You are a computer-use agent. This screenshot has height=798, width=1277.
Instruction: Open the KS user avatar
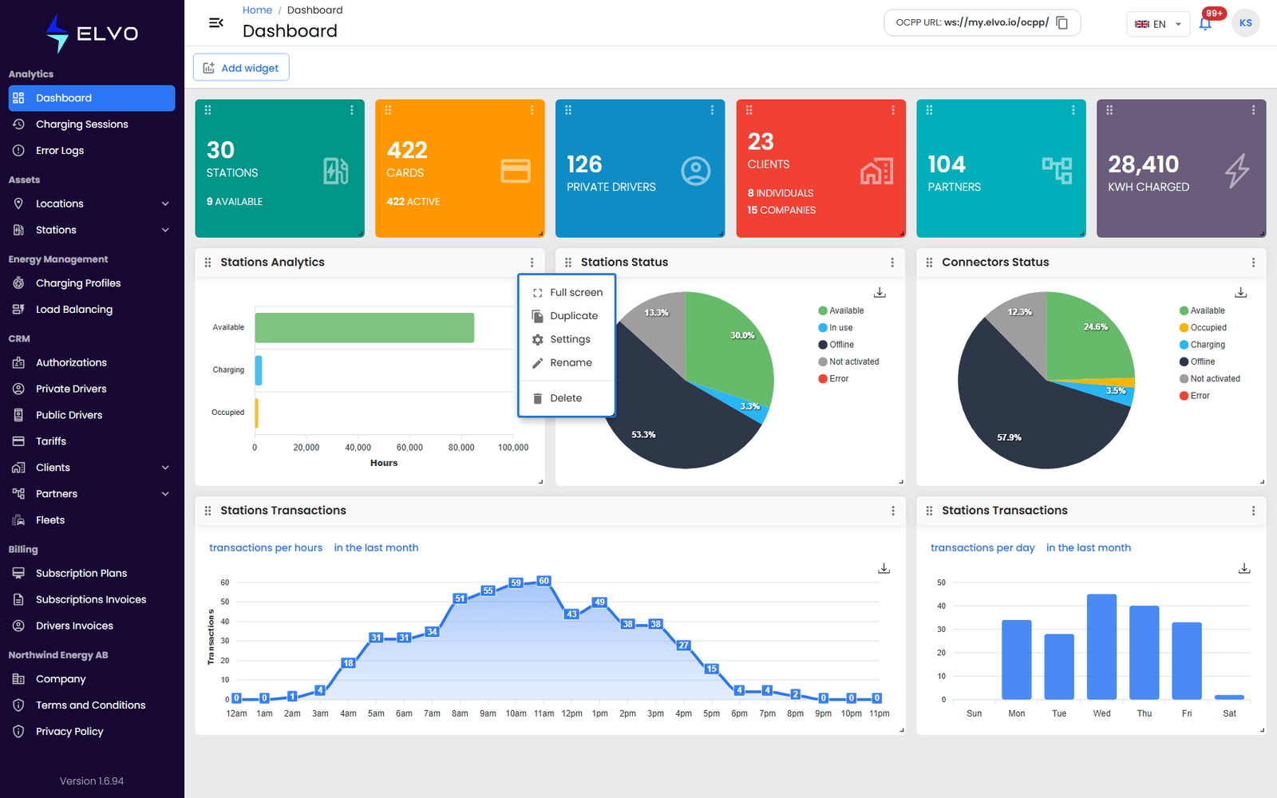point(1245,23)
